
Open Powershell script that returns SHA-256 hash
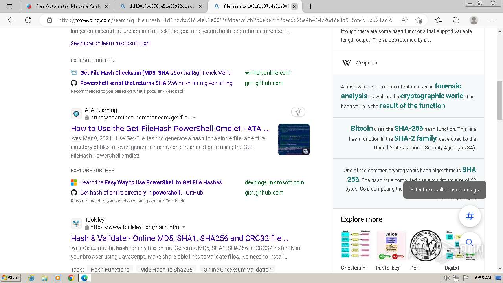coord(156,83)
